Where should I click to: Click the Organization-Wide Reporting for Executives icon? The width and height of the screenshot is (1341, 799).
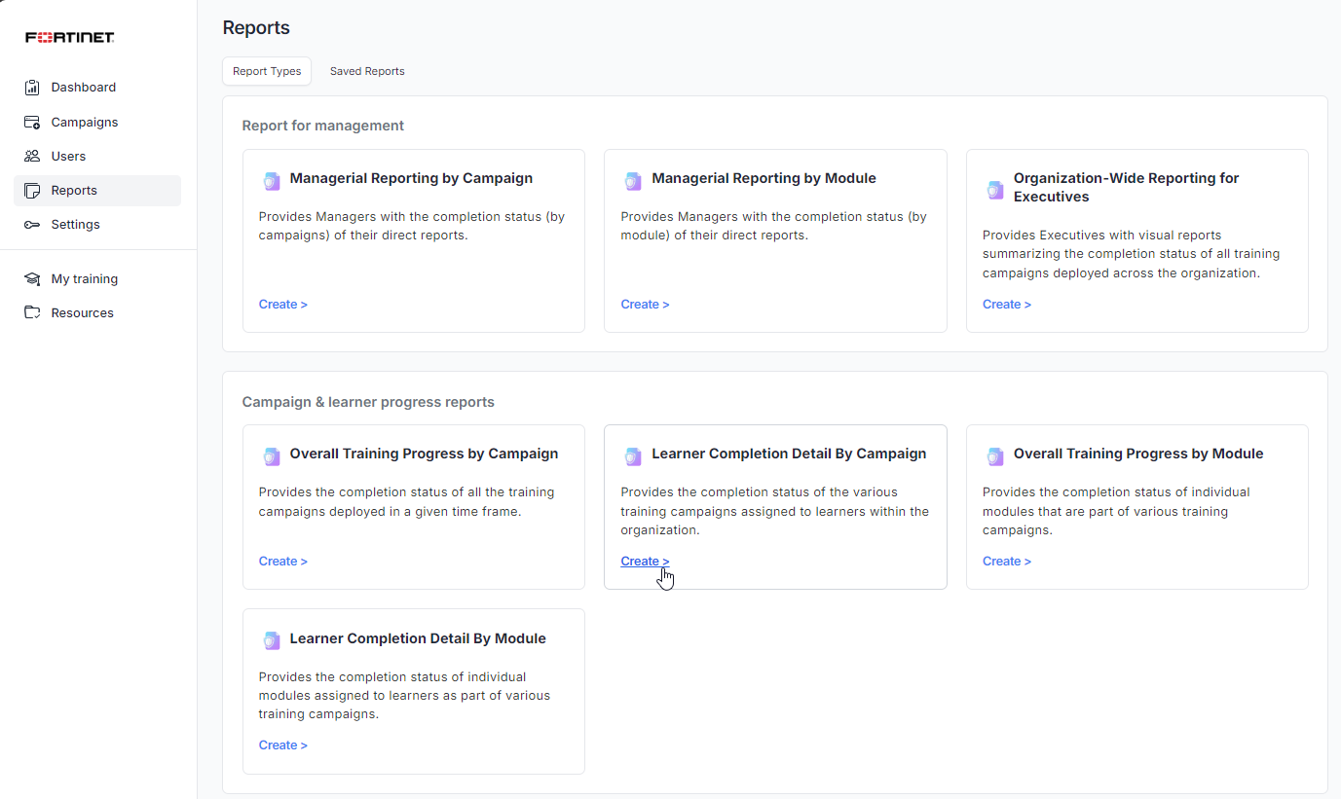point(995,189)
